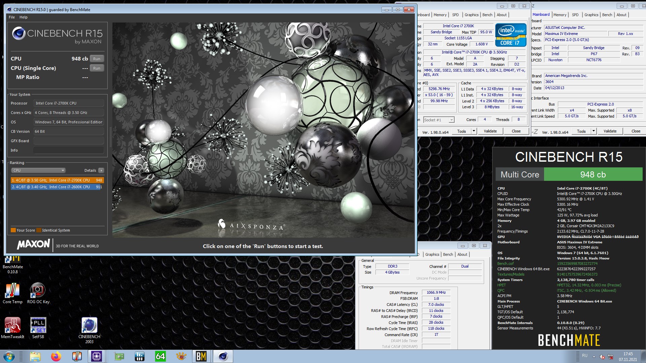
Task: Open Core Temp thermometer taskbar icon
Action: point(77,356)
